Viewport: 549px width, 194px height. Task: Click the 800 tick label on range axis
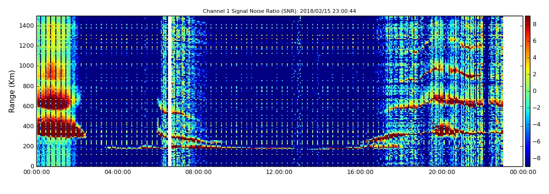(29, 86)
